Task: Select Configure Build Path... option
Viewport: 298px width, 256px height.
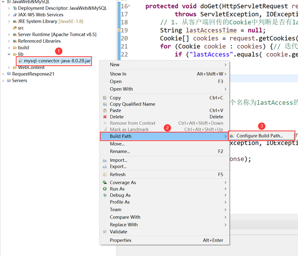Action: pyautogui.click(x=262, y=136)
